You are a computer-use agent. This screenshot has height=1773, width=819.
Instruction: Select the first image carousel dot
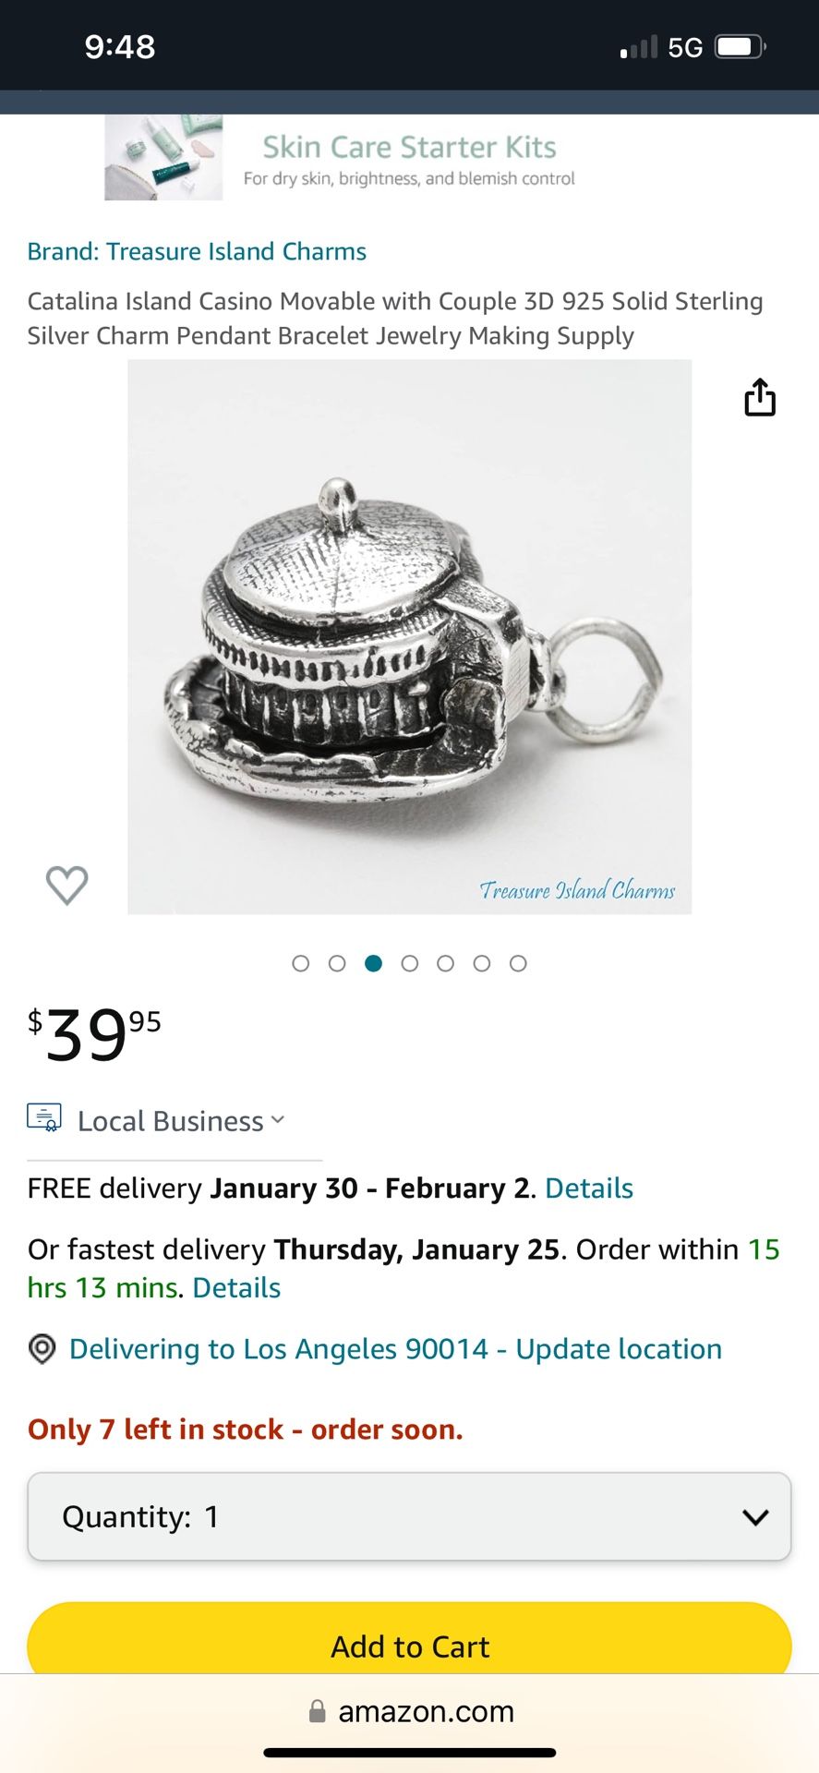(x=300, y=963)
